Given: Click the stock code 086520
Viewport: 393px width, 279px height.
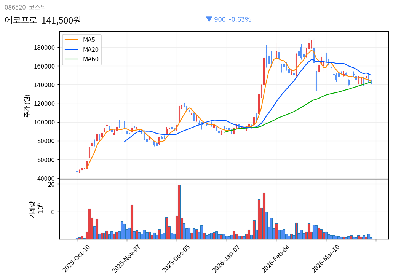Looking at the screenshot, I should point(15,7).
